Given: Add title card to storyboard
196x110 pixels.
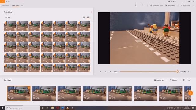Looking at the screenshot, I should [159, 80].
